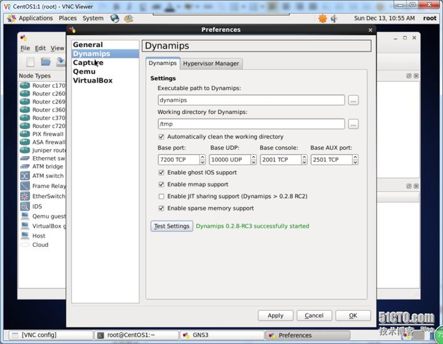The image size is (443, 344).
Task: Switch to root@CentOS1 terminal in taskbar
Action: coord(137,335)
